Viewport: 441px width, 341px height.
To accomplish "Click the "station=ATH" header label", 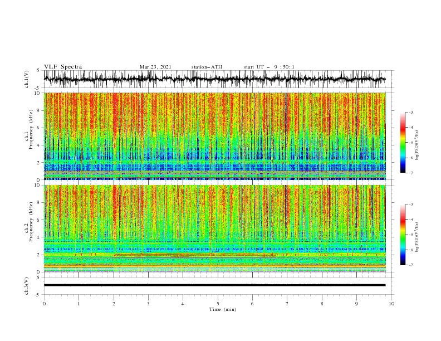I will [x=207, y=67].
